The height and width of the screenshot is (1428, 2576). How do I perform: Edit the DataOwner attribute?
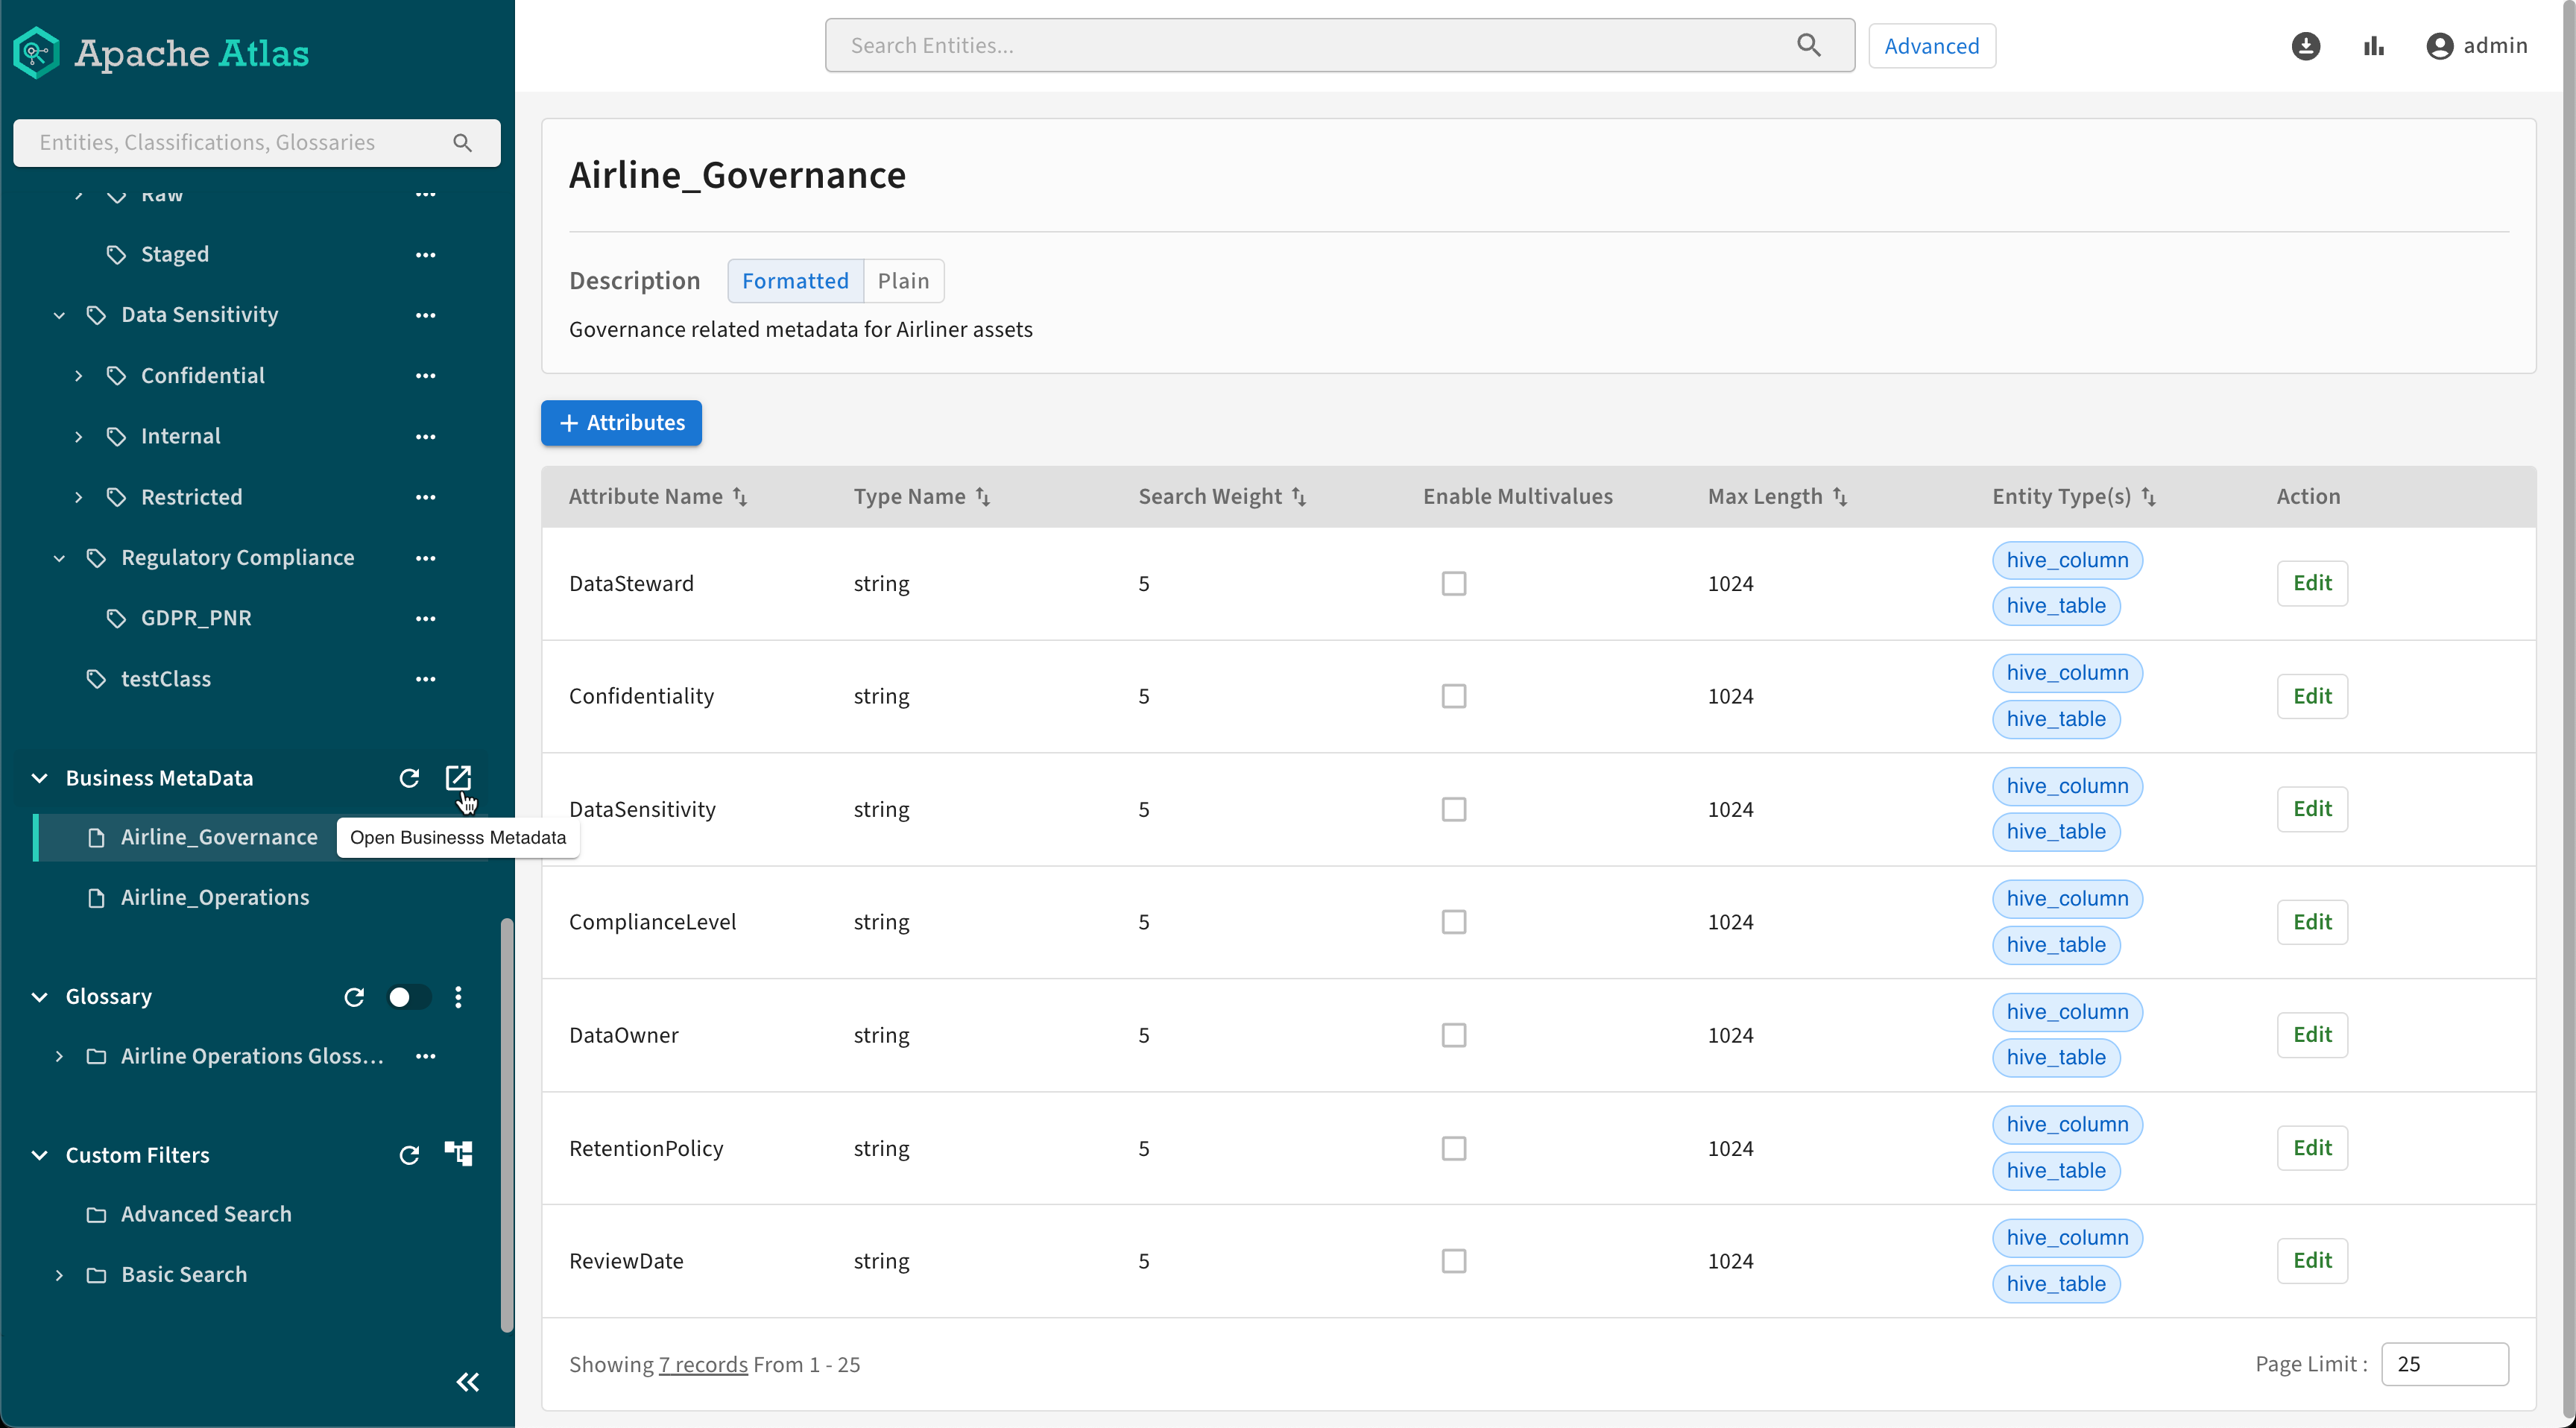click(x=2311, y=1035)
